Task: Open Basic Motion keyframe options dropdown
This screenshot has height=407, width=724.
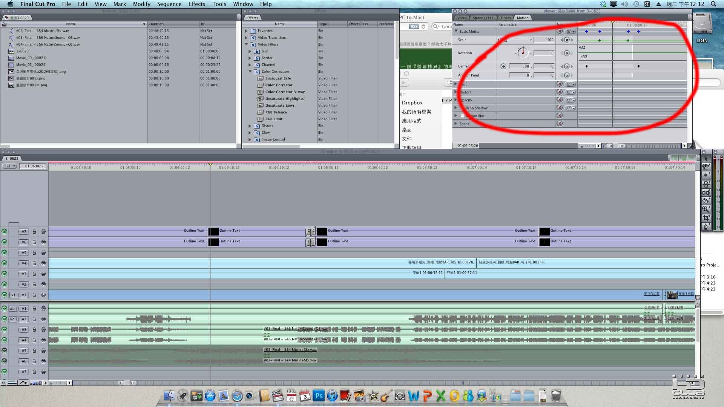Action: [571, 31]
